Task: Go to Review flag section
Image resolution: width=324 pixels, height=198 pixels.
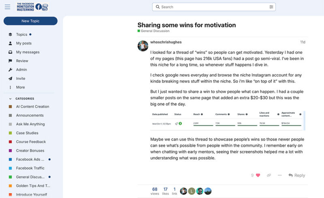Action: (x=22, y=61)
